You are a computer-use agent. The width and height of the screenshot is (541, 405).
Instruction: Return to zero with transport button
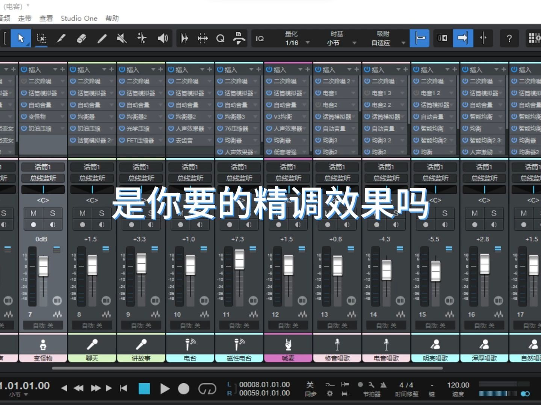point(123,388)
